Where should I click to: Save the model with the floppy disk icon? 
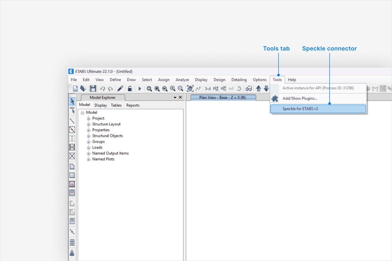tap(93, 89)
